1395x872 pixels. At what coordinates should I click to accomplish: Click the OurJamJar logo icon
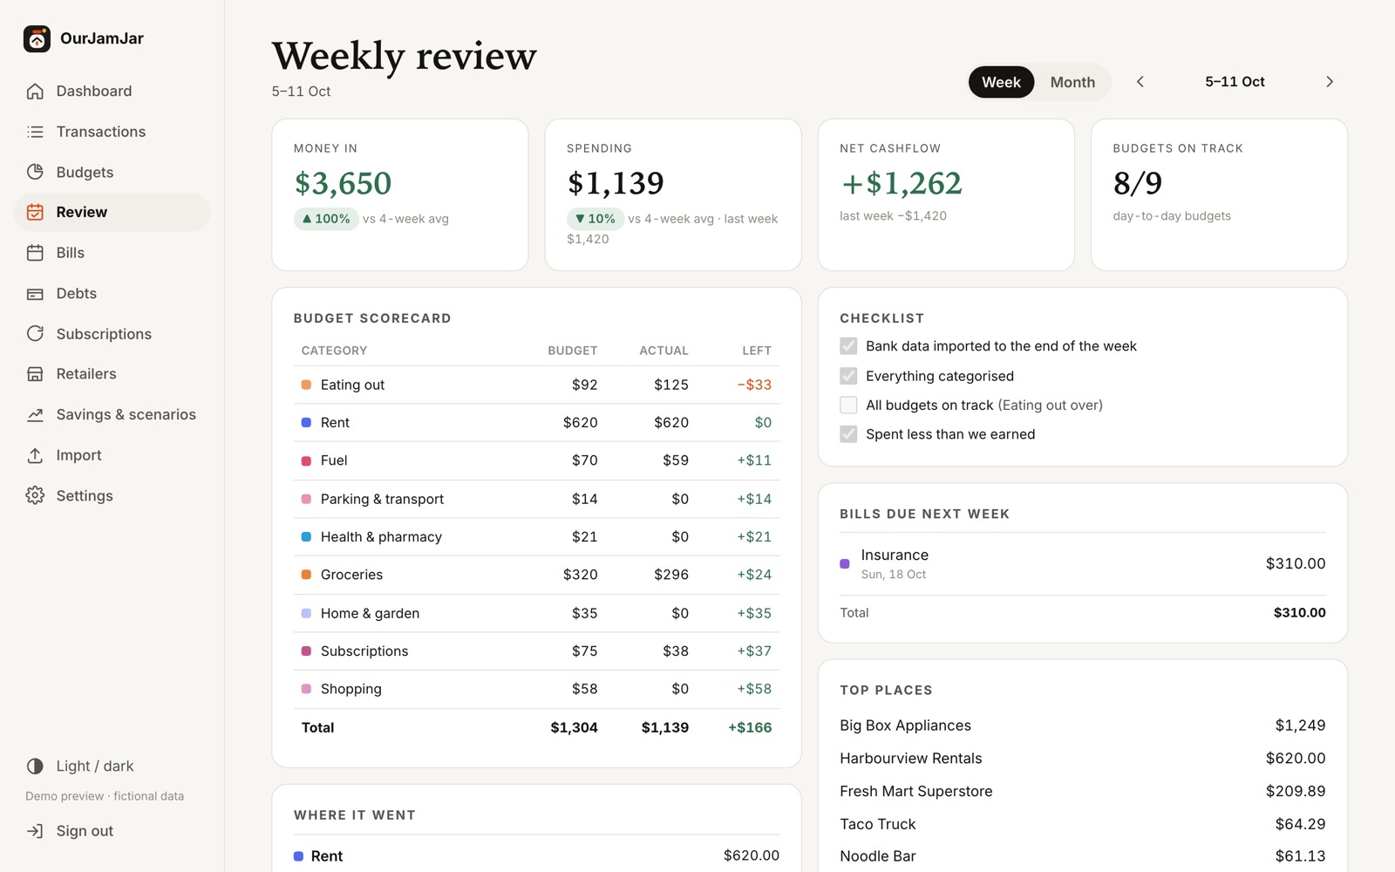37,38
